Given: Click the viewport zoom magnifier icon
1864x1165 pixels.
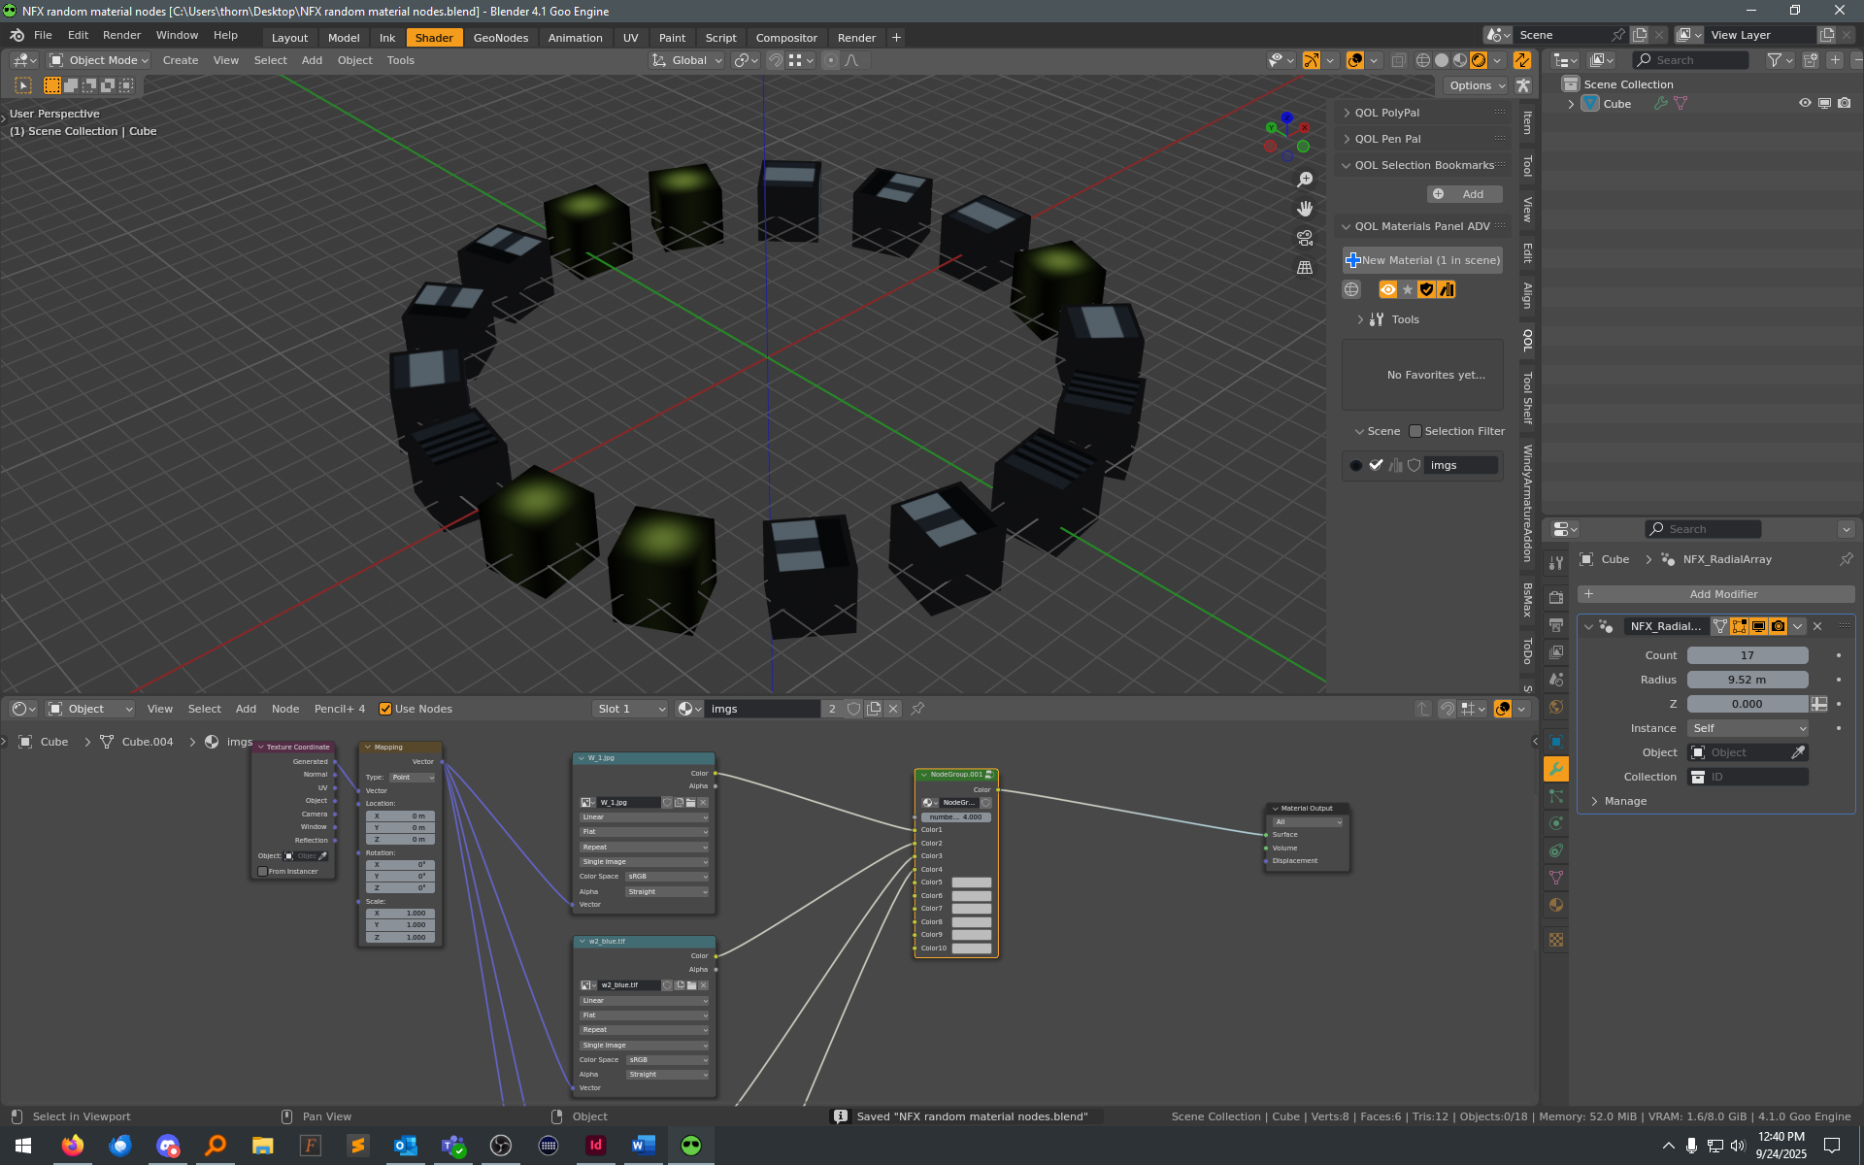Looking at the screenshot, I should coord(1305,180).
